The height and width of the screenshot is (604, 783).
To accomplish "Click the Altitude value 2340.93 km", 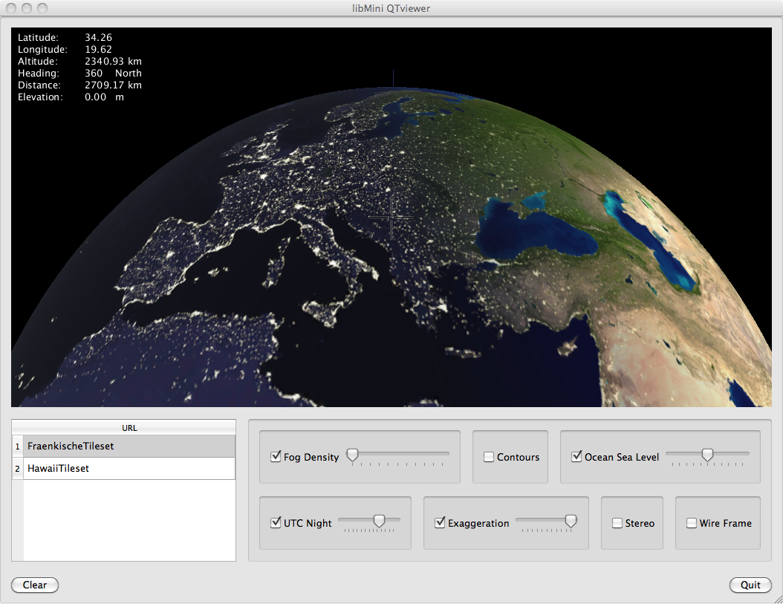I will click(114, 62).
